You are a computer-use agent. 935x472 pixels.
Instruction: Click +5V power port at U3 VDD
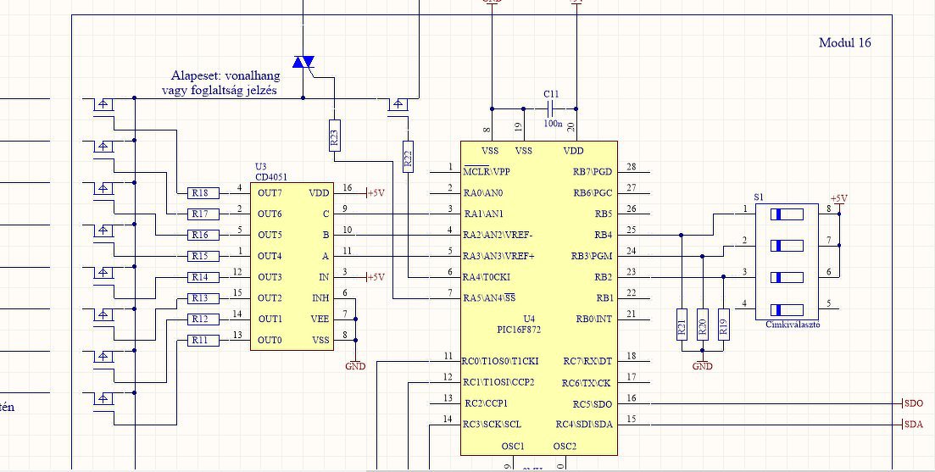pyautogui.click(x=375, y=193)
